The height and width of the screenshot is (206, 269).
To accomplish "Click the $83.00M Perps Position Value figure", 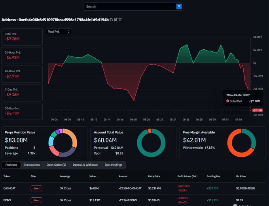I will pyautogui.click(x=16, y=140).
